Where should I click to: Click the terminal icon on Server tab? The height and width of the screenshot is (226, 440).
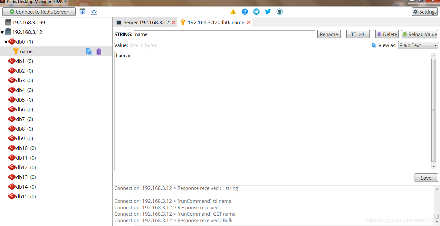(119, 22)
